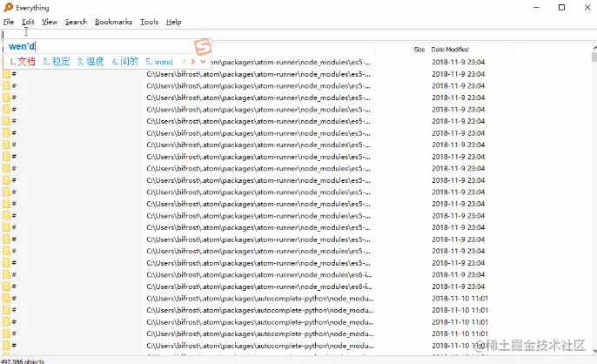Sort results by Size column

419,49
